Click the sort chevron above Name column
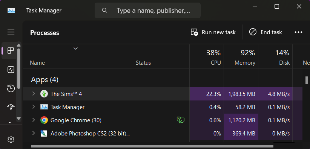Screen dimensions: 310x149 [75, 49]
